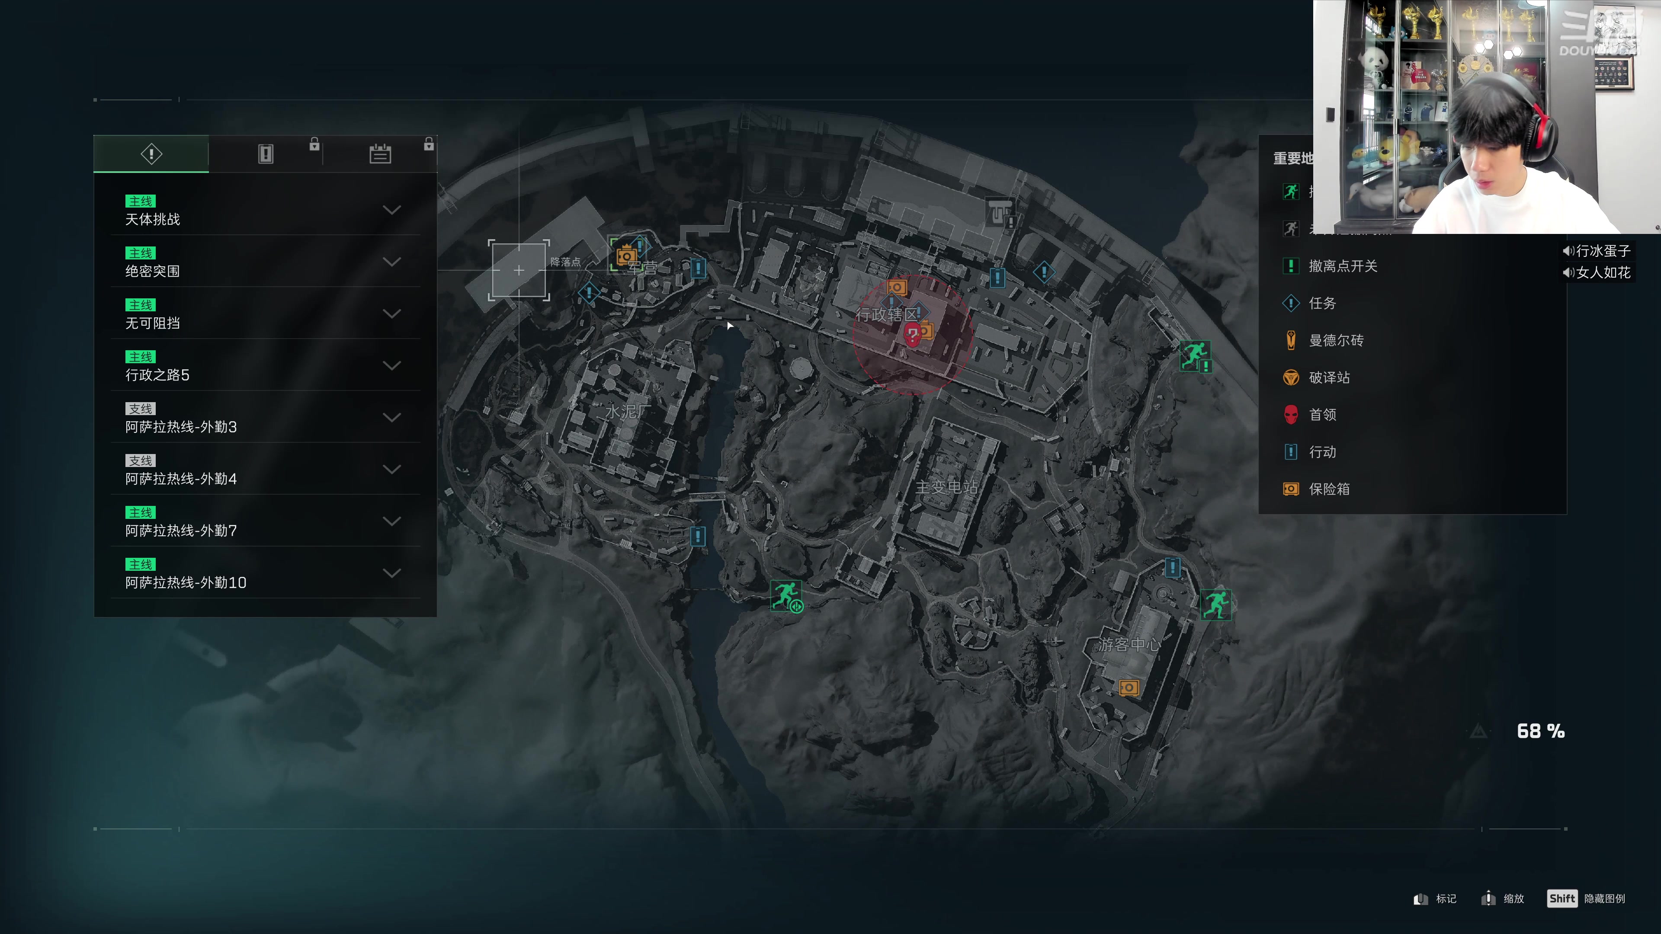Click the Shift 隐藏图例 button
The image size is (1661, 934).
[x=1586, y=899]
